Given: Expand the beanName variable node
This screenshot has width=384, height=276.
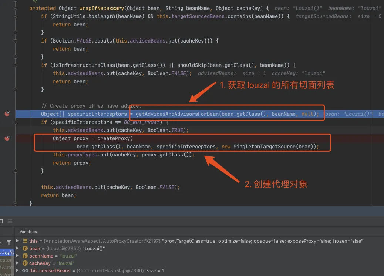Looking at the screenshot, I should pyautogui.click(x=17, y=256).
